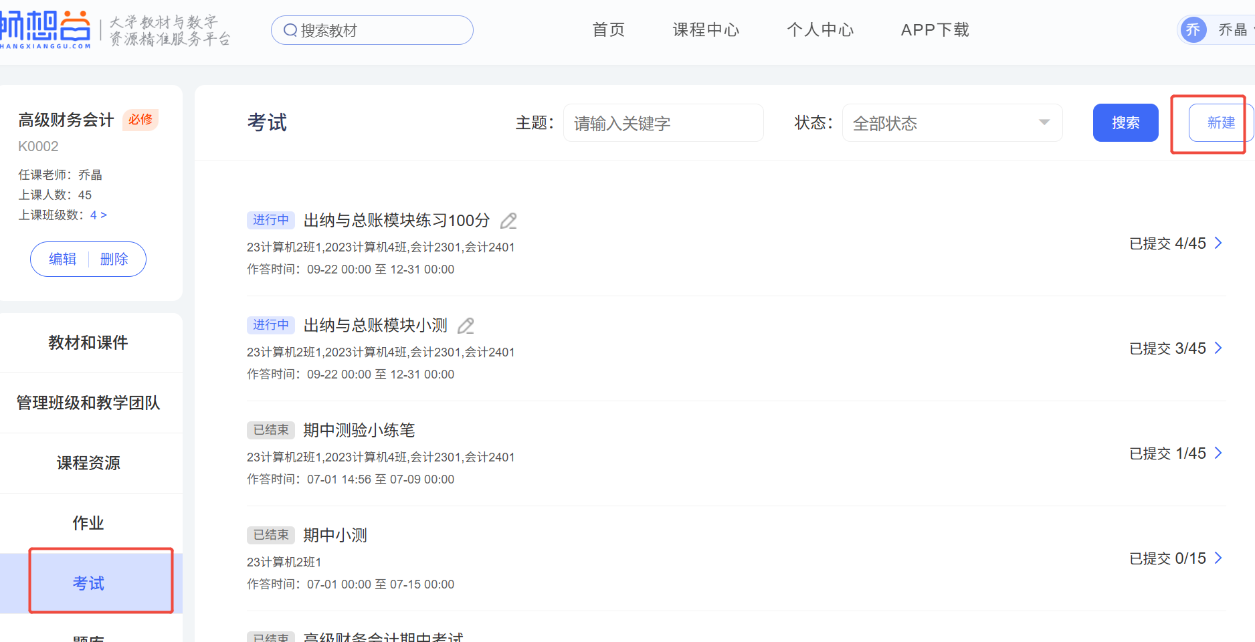1255x642 pixels.
Task: Click the 新建 button to create an exam
Action: [x=1220, y=123]
